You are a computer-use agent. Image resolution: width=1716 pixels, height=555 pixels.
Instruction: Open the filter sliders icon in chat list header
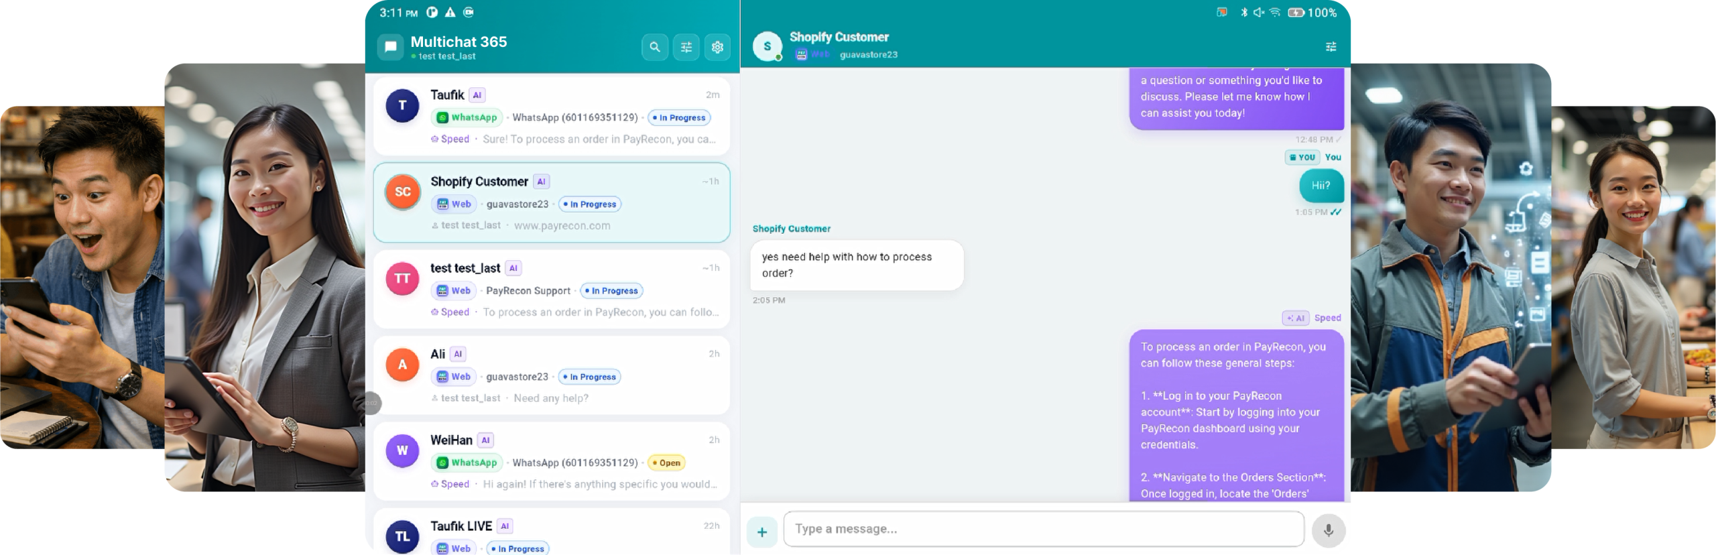coord(686,47)
